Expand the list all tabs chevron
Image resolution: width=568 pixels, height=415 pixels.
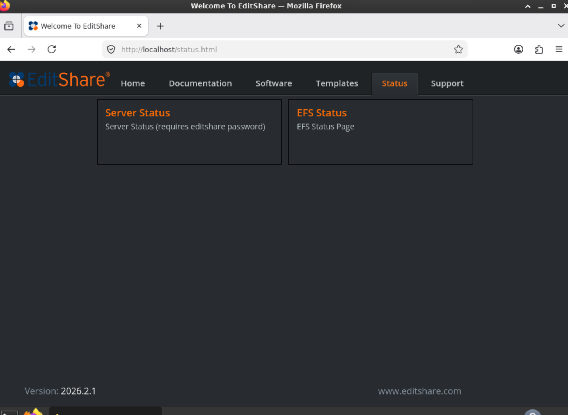pos(561,26)
